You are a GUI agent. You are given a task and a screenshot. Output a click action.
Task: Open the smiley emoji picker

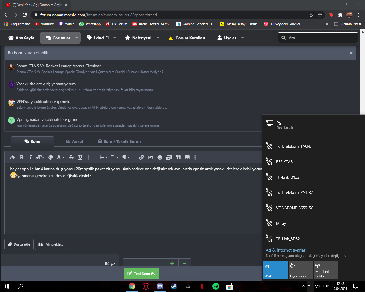coord(160,157)
